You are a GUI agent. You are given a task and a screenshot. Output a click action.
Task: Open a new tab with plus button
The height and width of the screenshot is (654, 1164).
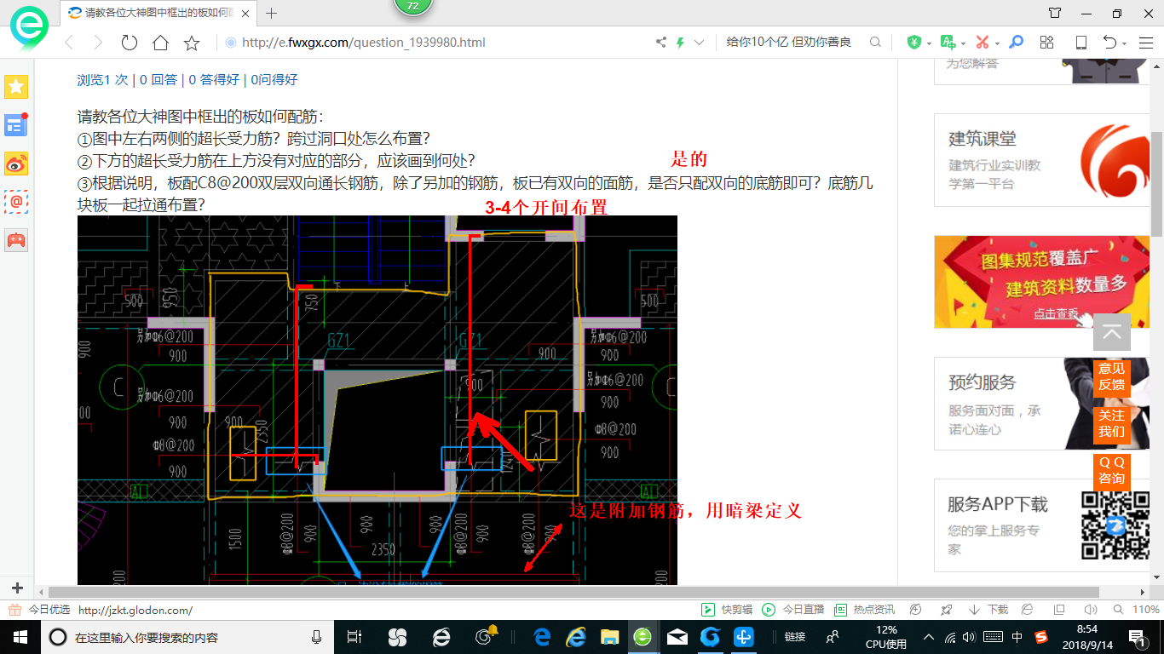point(272,13)
